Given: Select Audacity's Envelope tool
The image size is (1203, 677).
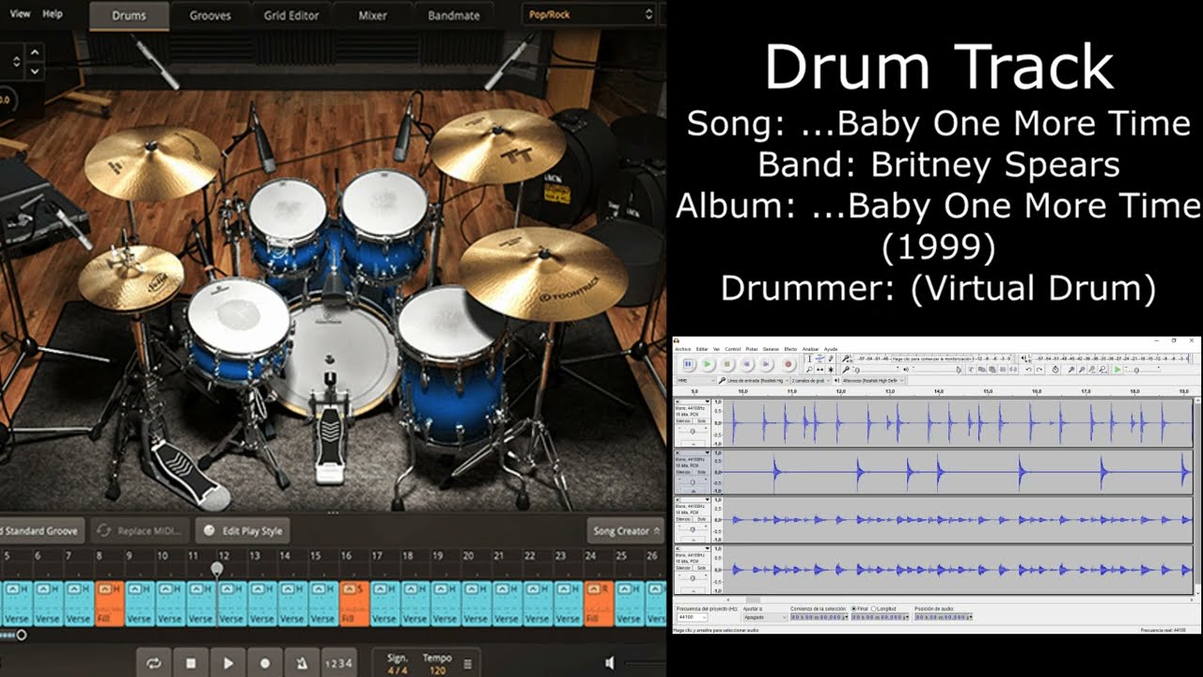Looking at the screenshot, I should point(820,358).
